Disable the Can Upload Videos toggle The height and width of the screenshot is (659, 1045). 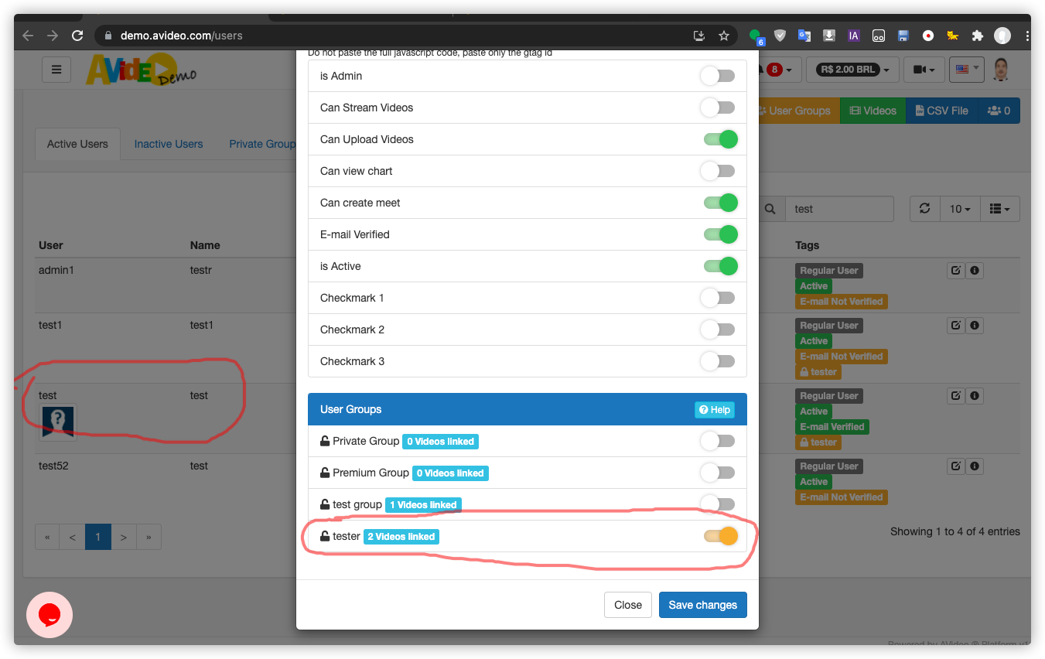pyautogui.click(x=719, y=139)
